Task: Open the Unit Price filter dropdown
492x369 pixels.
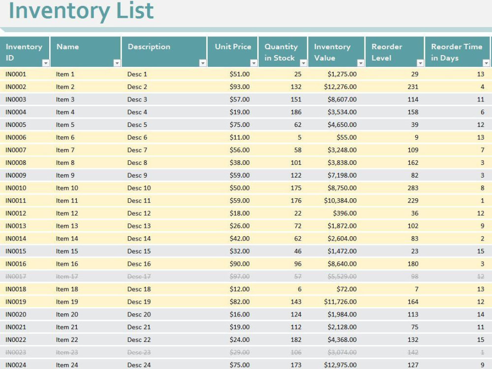Action: [254, 63]
